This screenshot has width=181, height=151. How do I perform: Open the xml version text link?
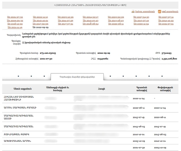(x=170, y=12)
